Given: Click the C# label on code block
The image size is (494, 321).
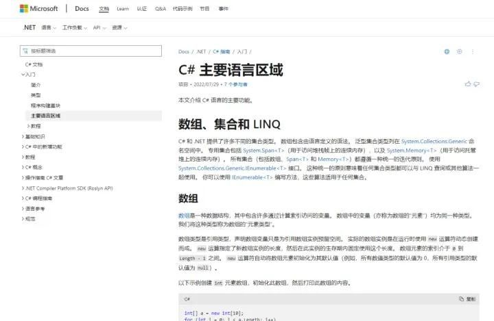Looking at the screenshot, I should click(187, 299).
